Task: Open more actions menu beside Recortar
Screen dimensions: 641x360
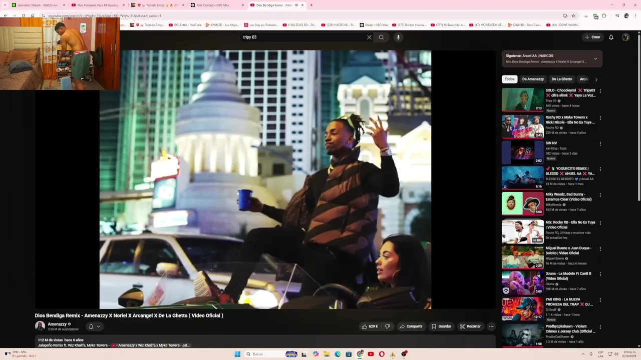Action: point(491,326)
